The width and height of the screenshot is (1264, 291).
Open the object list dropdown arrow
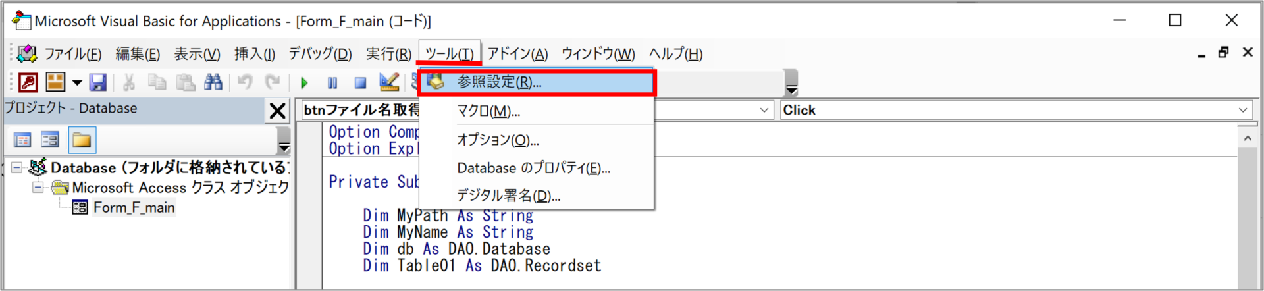tap(764, 110)
